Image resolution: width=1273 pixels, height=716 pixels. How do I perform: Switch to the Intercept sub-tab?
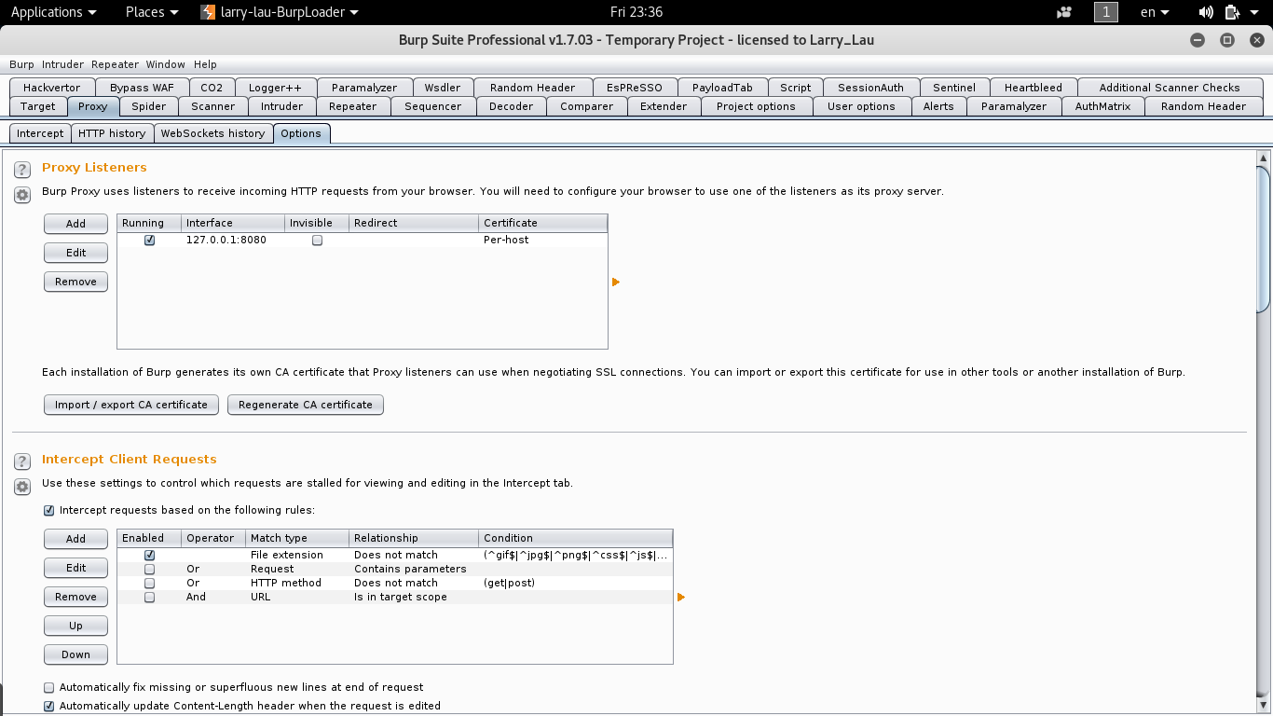[40, 133]
